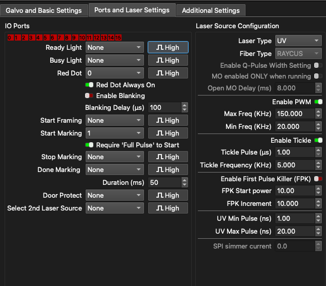
Task: Open the Laser Type dropdown
Action: 298,41
